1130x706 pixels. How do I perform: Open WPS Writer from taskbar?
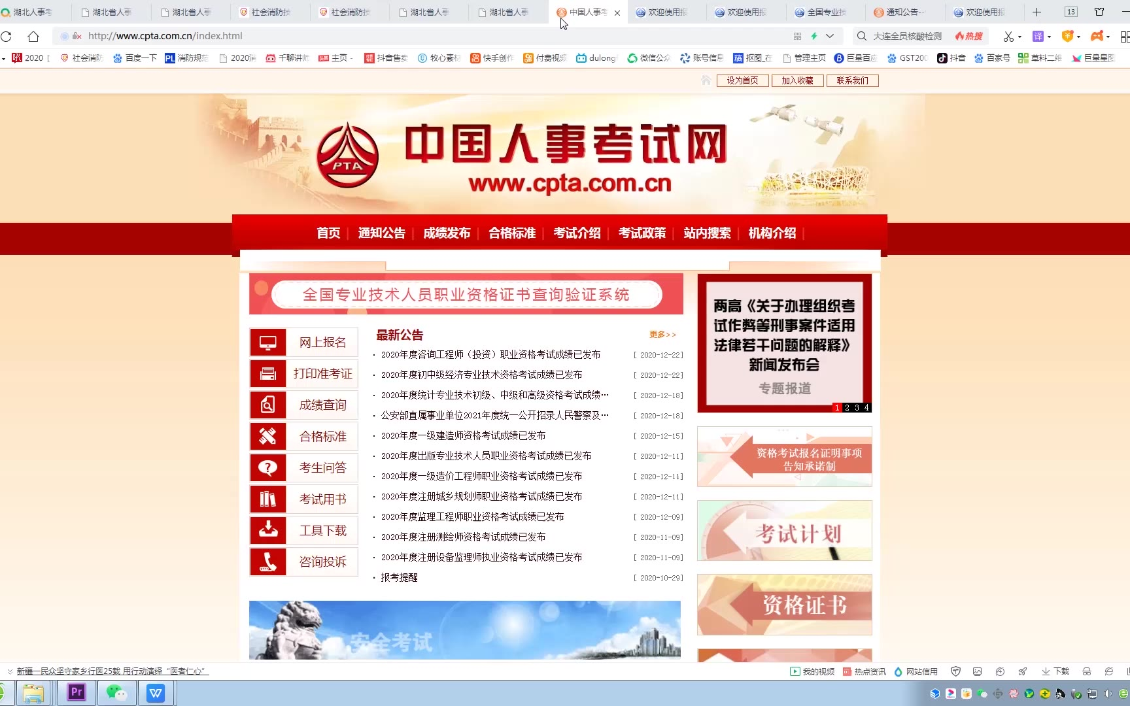156,693
